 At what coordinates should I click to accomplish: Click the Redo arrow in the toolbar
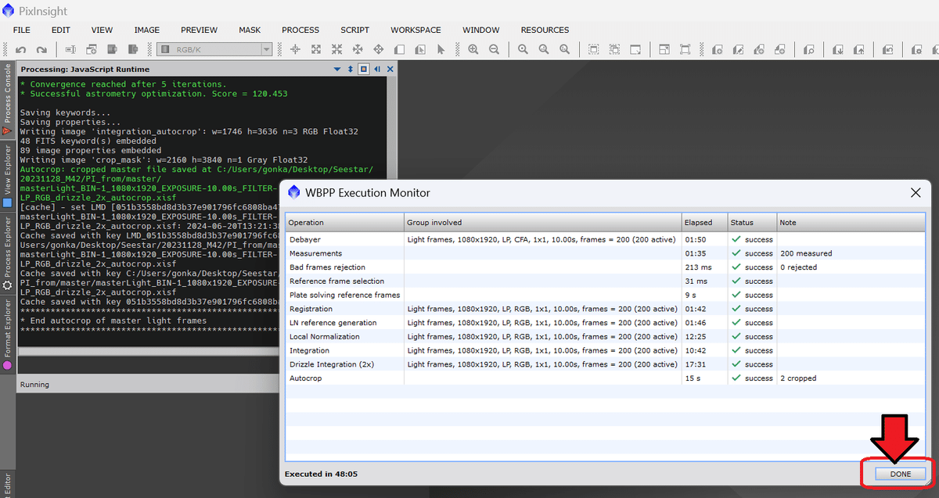pos(41,49)
